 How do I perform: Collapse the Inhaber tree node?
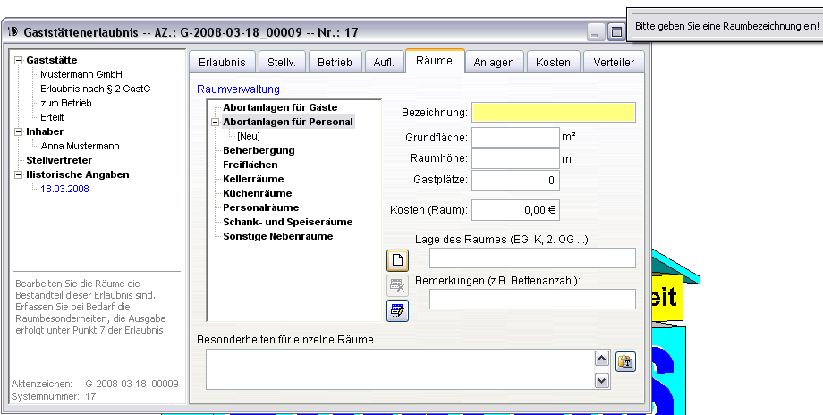click(19, 131)
